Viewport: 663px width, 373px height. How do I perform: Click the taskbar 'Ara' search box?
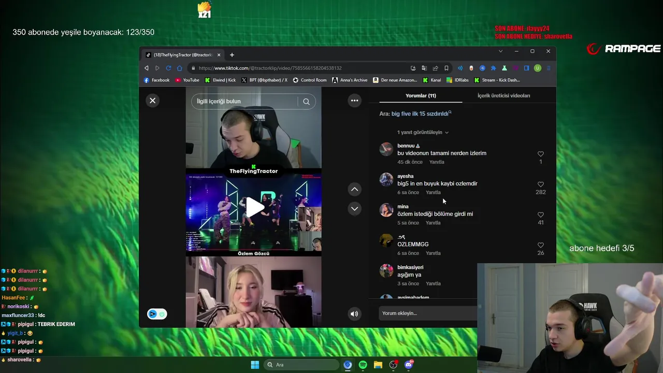pyautogui.click(x=301, y=365)
